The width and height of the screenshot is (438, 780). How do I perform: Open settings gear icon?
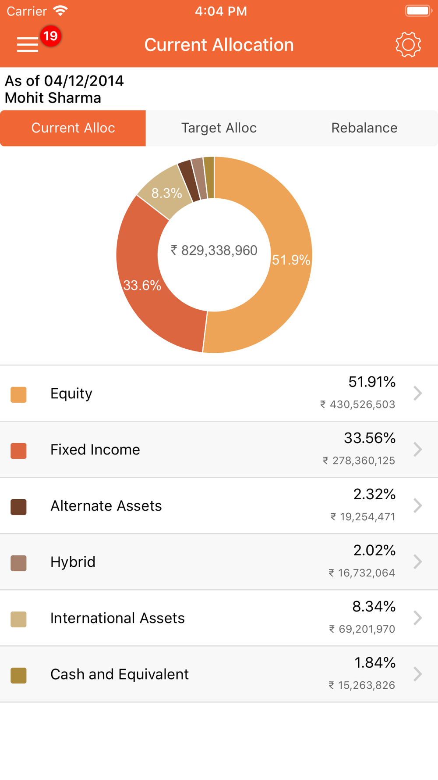408,45
